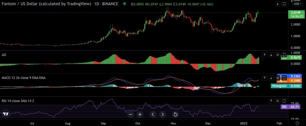Click the AO value label 0.5670

295,57
